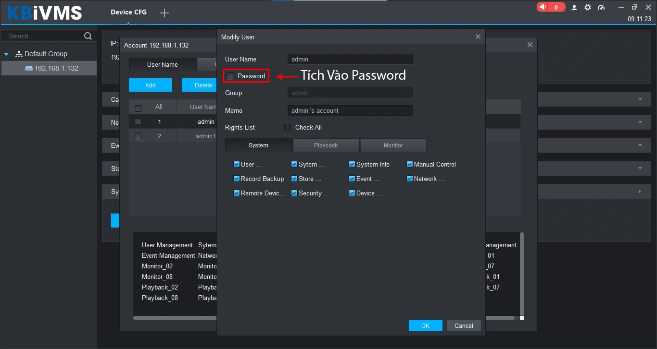This screenshot has height=349, width=657.
Task: Click inside the Memo text field
Action: [x=350, y=110]
